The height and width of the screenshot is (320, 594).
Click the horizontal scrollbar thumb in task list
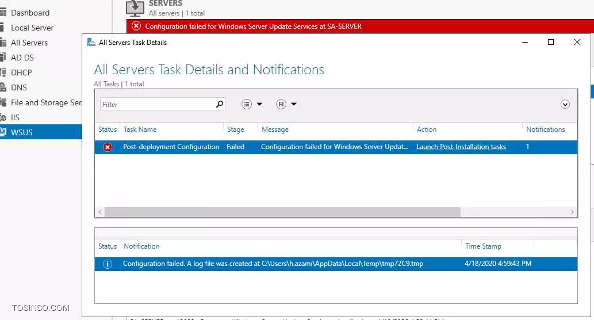(282, 212)
